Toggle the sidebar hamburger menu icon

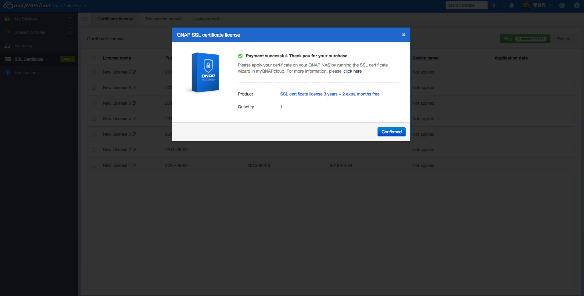(x=85, y=19)
